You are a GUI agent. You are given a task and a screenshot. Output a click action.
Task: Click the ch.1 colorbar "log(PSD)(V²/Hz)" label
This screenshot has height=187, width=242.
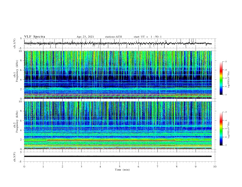tap(229, 80)
